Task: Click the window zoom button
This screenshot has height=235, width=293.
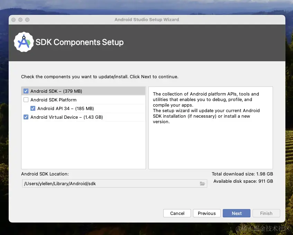Action: (x=27, y=20)
